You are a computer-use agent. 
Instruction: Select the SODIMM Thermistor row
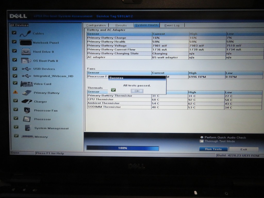(x=175, y=107)
